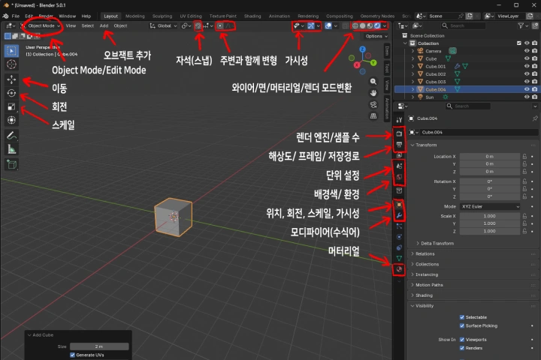Switch to the UV Editing workspace tab
The image size is (541, 360).
[190, 16]
